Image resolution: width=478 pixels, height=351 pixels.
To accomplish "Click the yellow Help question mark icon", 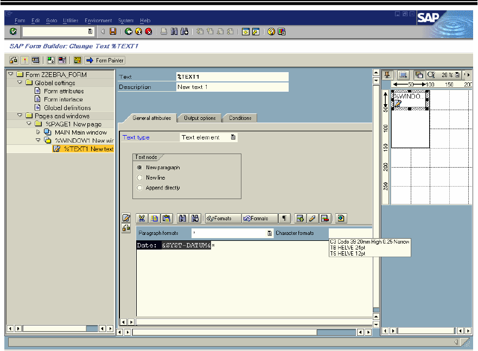I will point(271,31).
